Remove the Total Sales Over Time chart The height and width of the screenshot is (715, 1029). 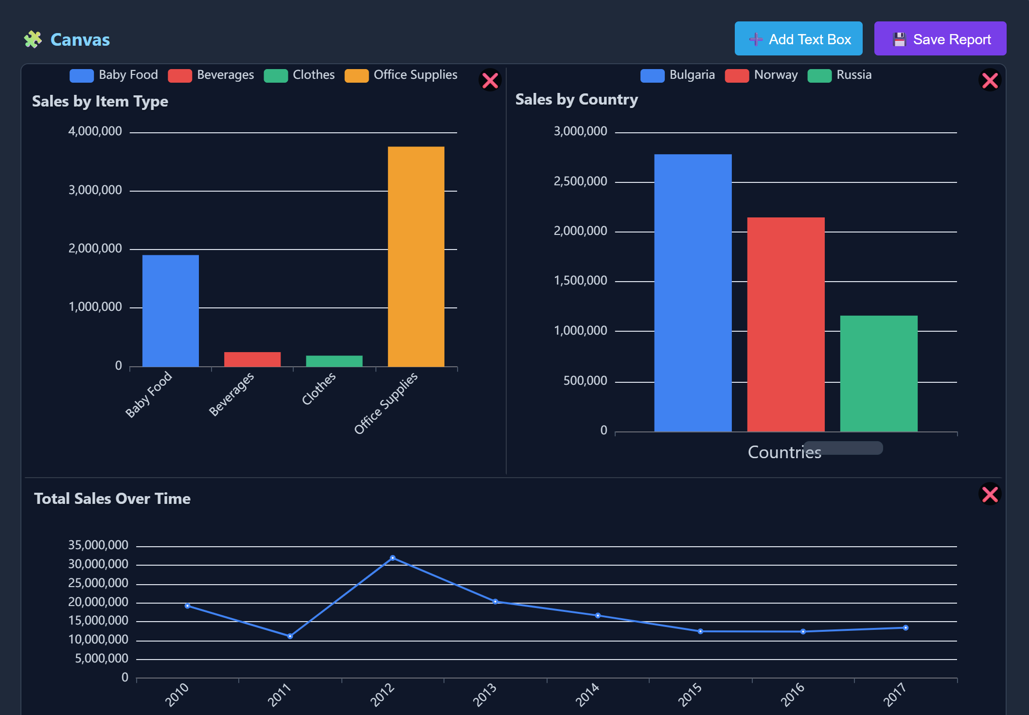point(990,495)
